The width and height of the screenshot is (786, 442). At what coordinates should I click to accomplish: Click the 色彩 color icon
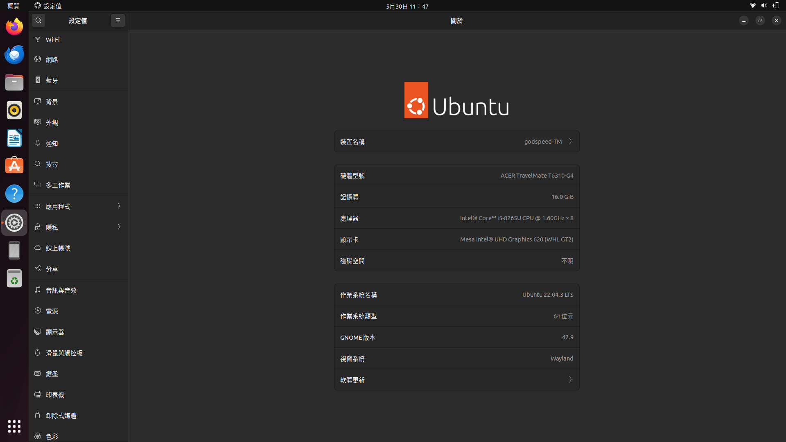tap(38, 436)
